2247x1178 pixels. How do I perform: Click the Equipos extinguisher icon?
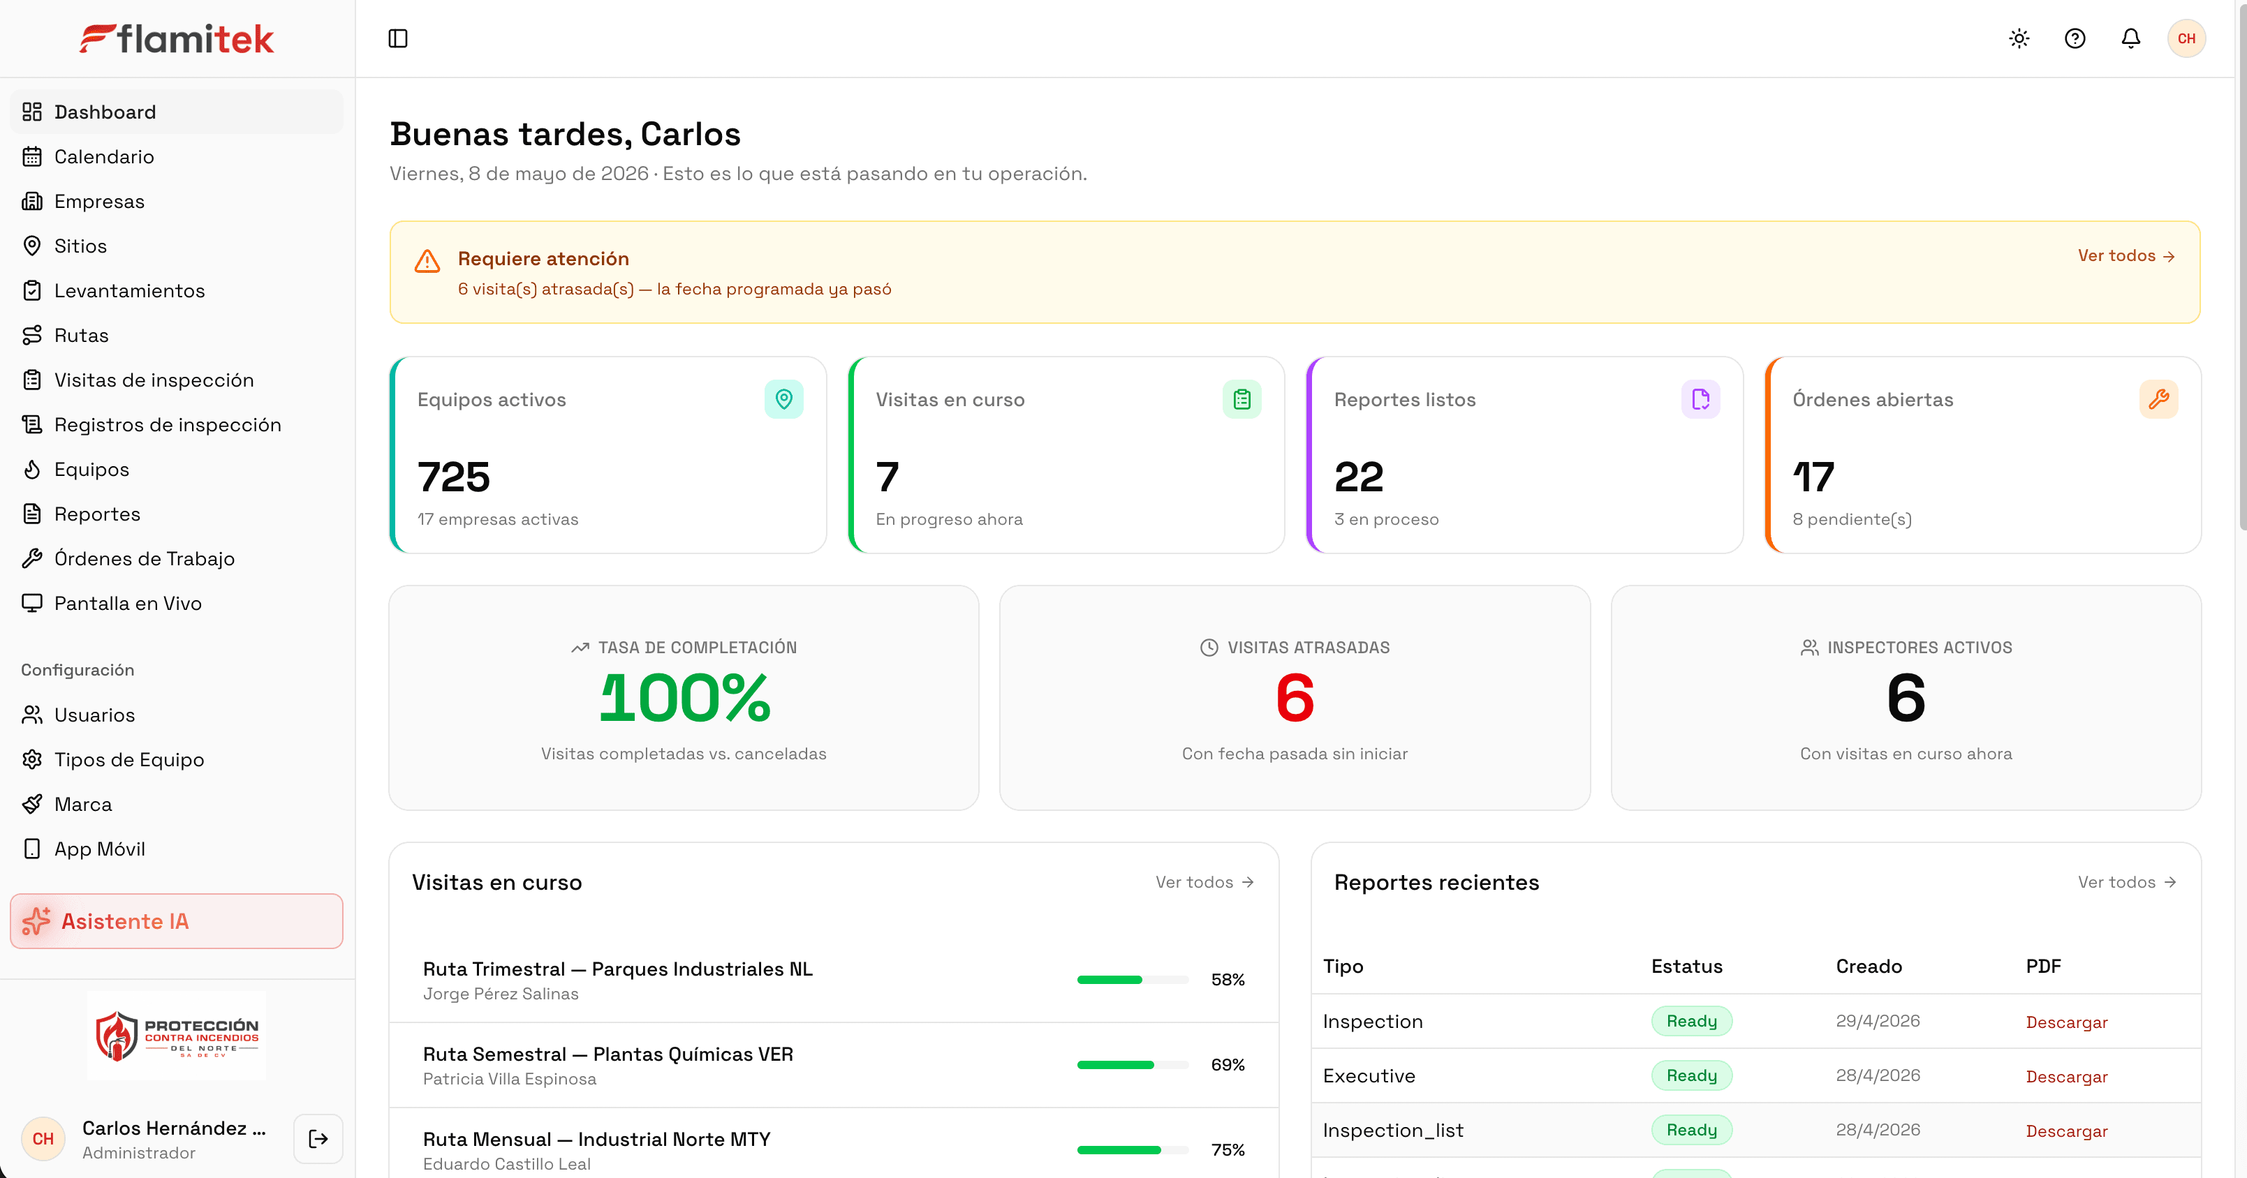pos(32,469)
